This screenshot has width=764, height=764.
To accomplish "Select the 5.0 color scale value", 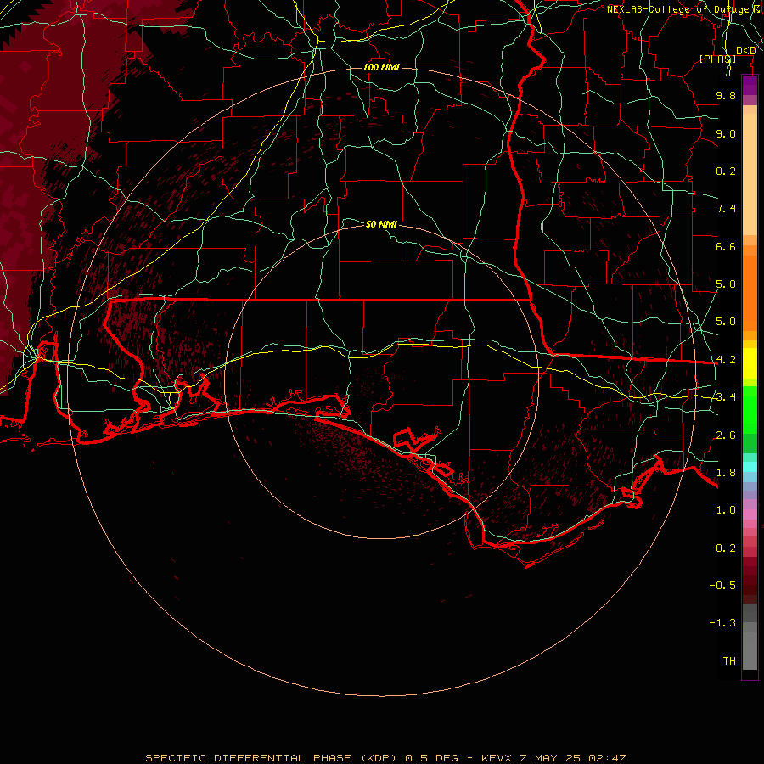I will (726, 322).
